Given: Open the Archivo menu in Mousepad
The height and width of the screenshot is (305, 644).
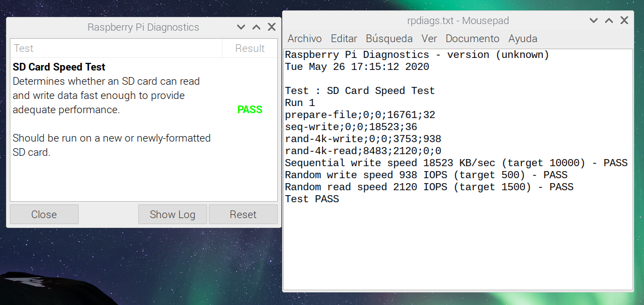Looking at the screenshot, I should point(305,39).
